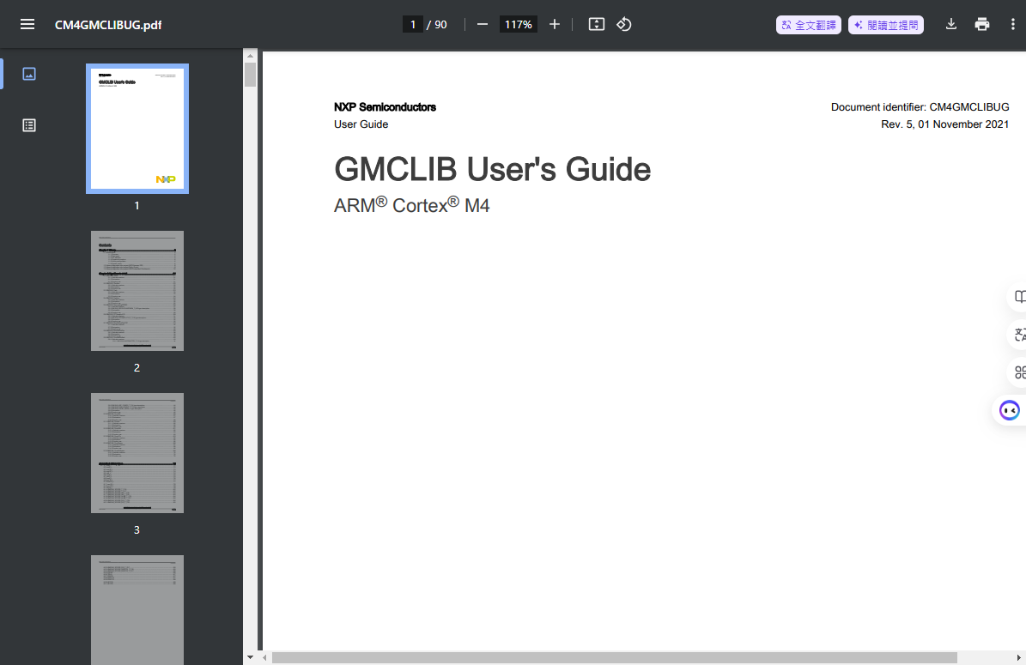Open the floating apps grid icon
1026x665 pixels.
pyautogui.click(x=1017, y=372)
